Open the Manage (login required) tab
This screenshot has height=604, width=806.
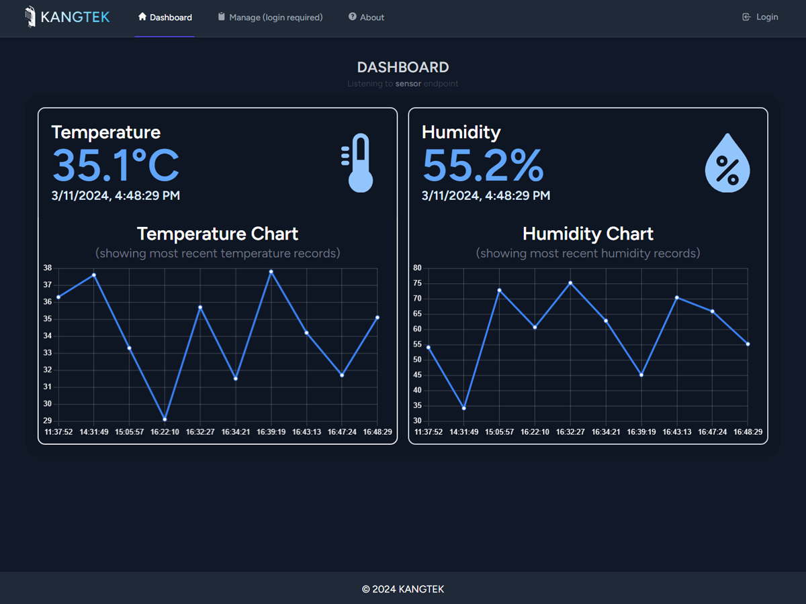[275, 17]
